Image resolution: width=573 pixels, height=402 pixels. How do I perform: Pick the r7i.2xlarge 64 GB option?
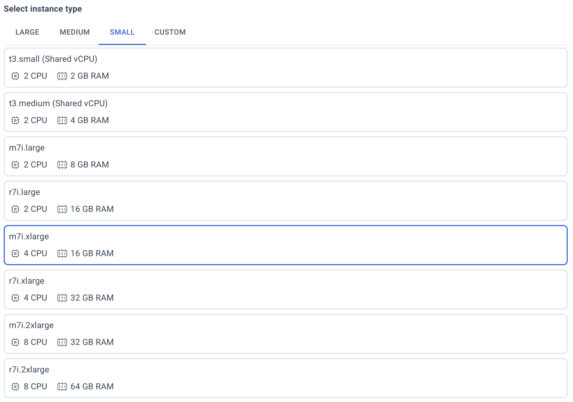coord(285,378)
